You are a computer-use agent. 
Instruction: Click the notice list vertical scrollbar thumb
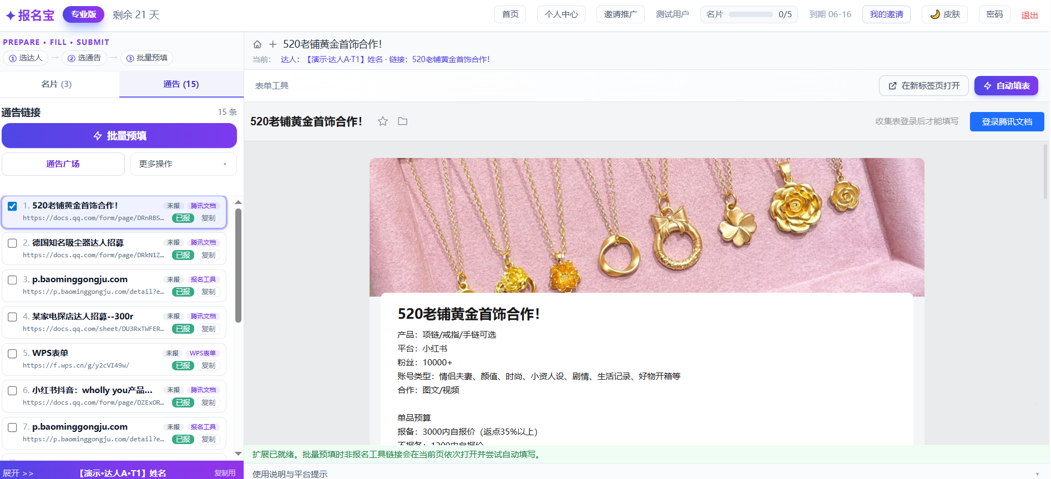pos(238,265)
